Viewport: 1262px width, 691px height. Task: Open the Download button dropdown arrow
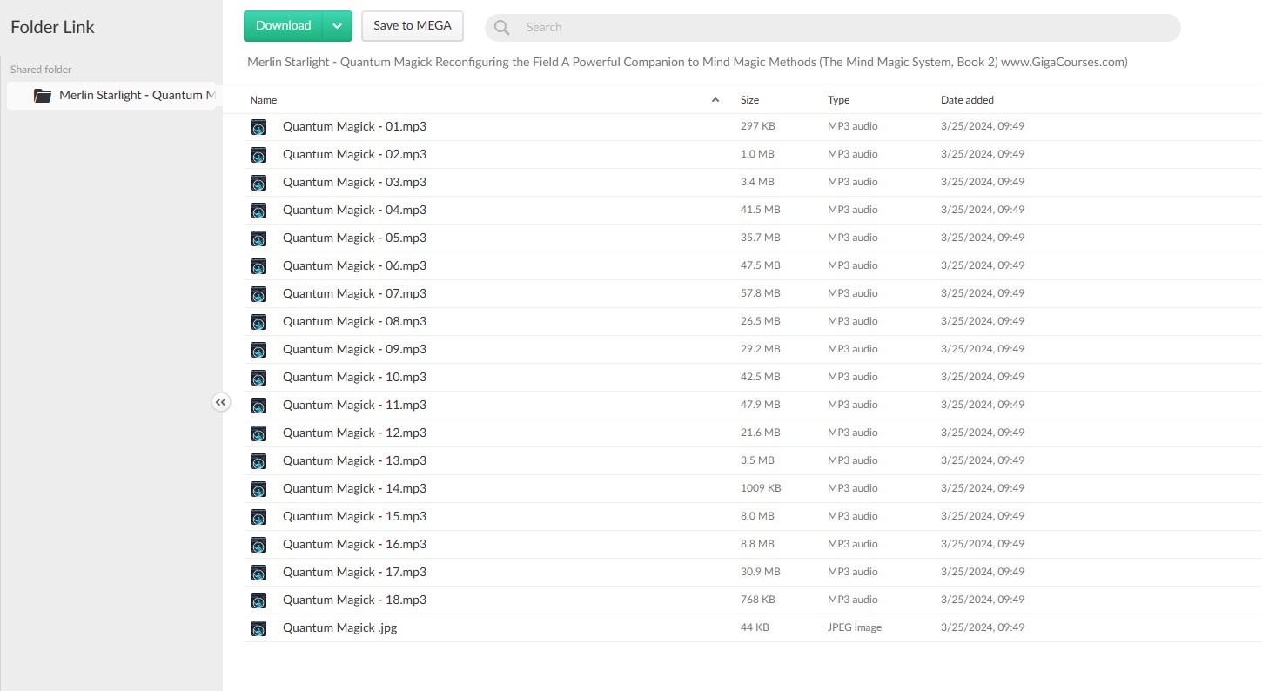pyautogui.click(x=337, y=26)
